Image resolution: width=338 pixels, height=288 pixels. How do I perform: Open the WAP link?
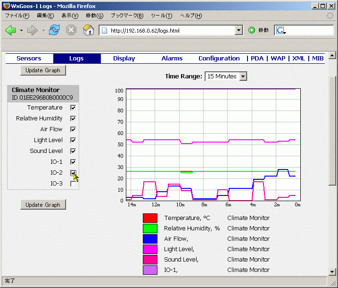pyautogui.click(x=278, y=58)
